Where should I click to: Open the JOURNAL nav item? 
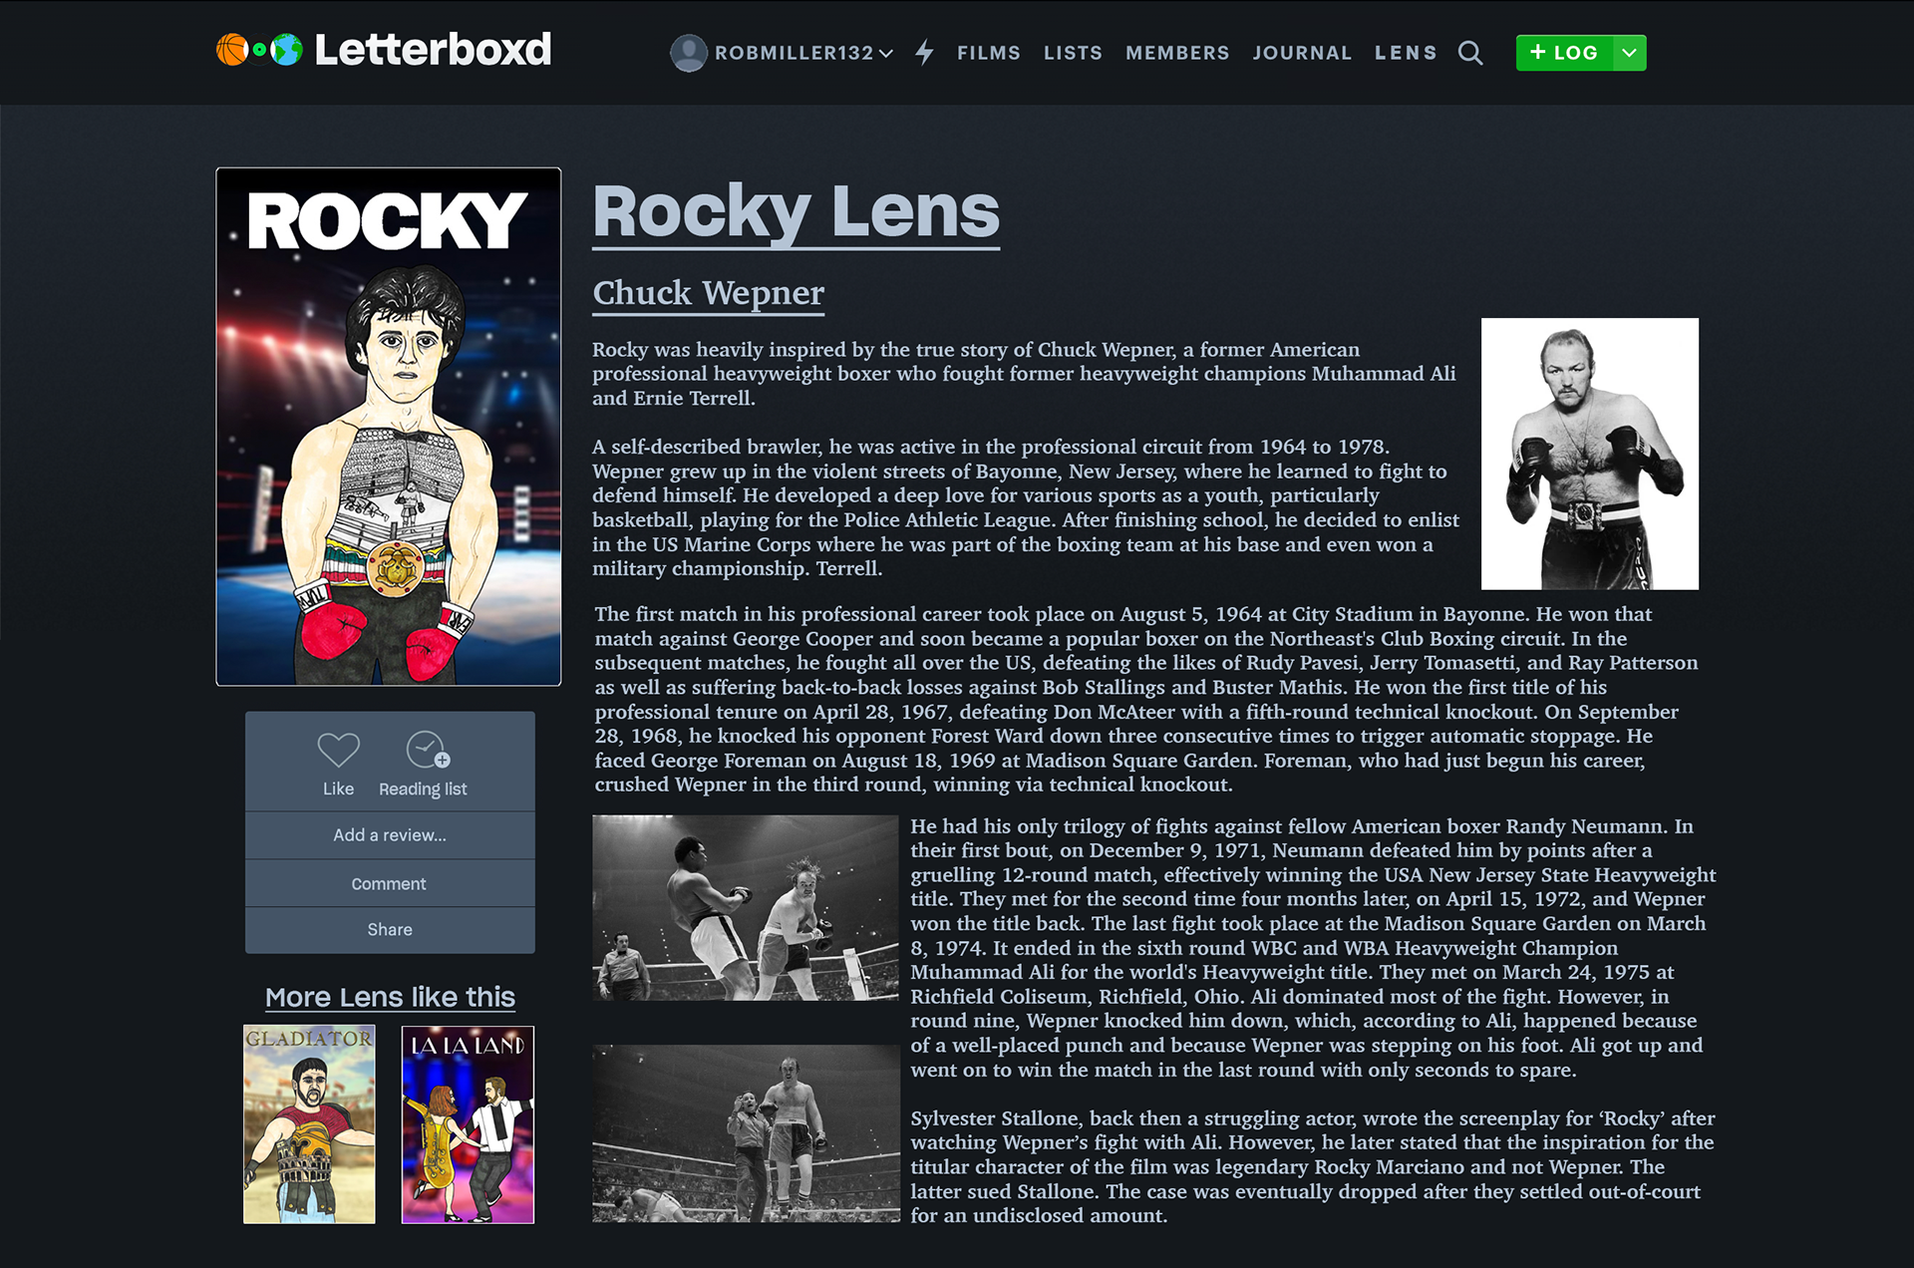click(1302, 53)
